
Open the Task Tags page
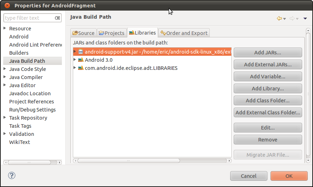20,126
